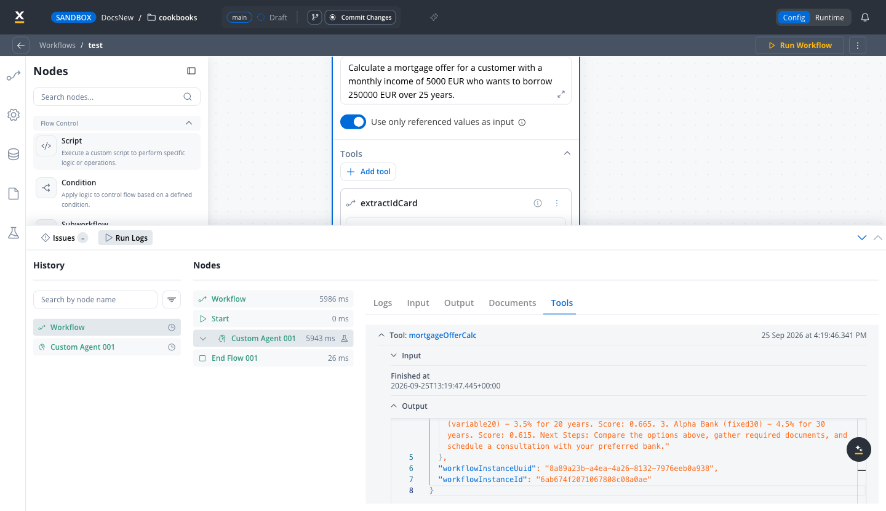Open the documents icon in left sidebar

pos(14,194)
